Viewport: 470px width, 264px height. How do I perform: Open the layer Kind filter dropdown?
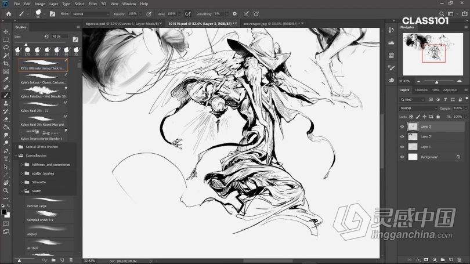click(x=412, y=99)
